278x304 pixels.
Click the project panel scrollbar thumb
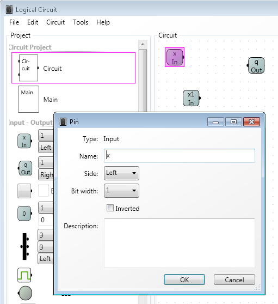click(143, 81)
